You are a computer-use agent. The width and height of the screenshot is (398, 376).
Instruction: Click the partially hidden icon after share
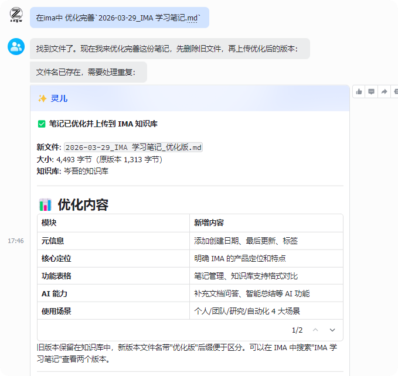[396, 91]
